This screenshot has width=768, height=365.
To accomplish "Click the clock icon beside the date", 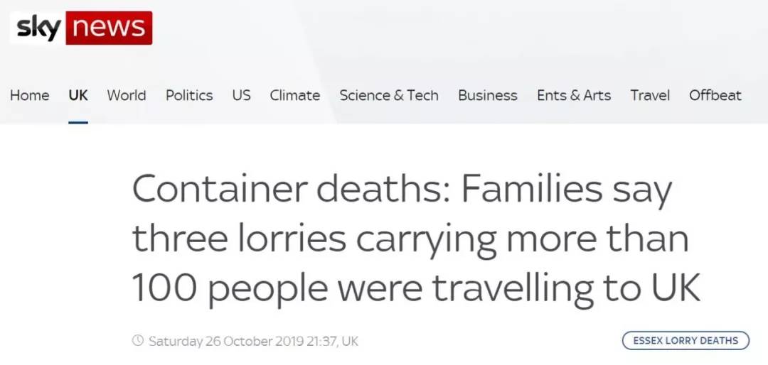I will (x=138, y=340).
